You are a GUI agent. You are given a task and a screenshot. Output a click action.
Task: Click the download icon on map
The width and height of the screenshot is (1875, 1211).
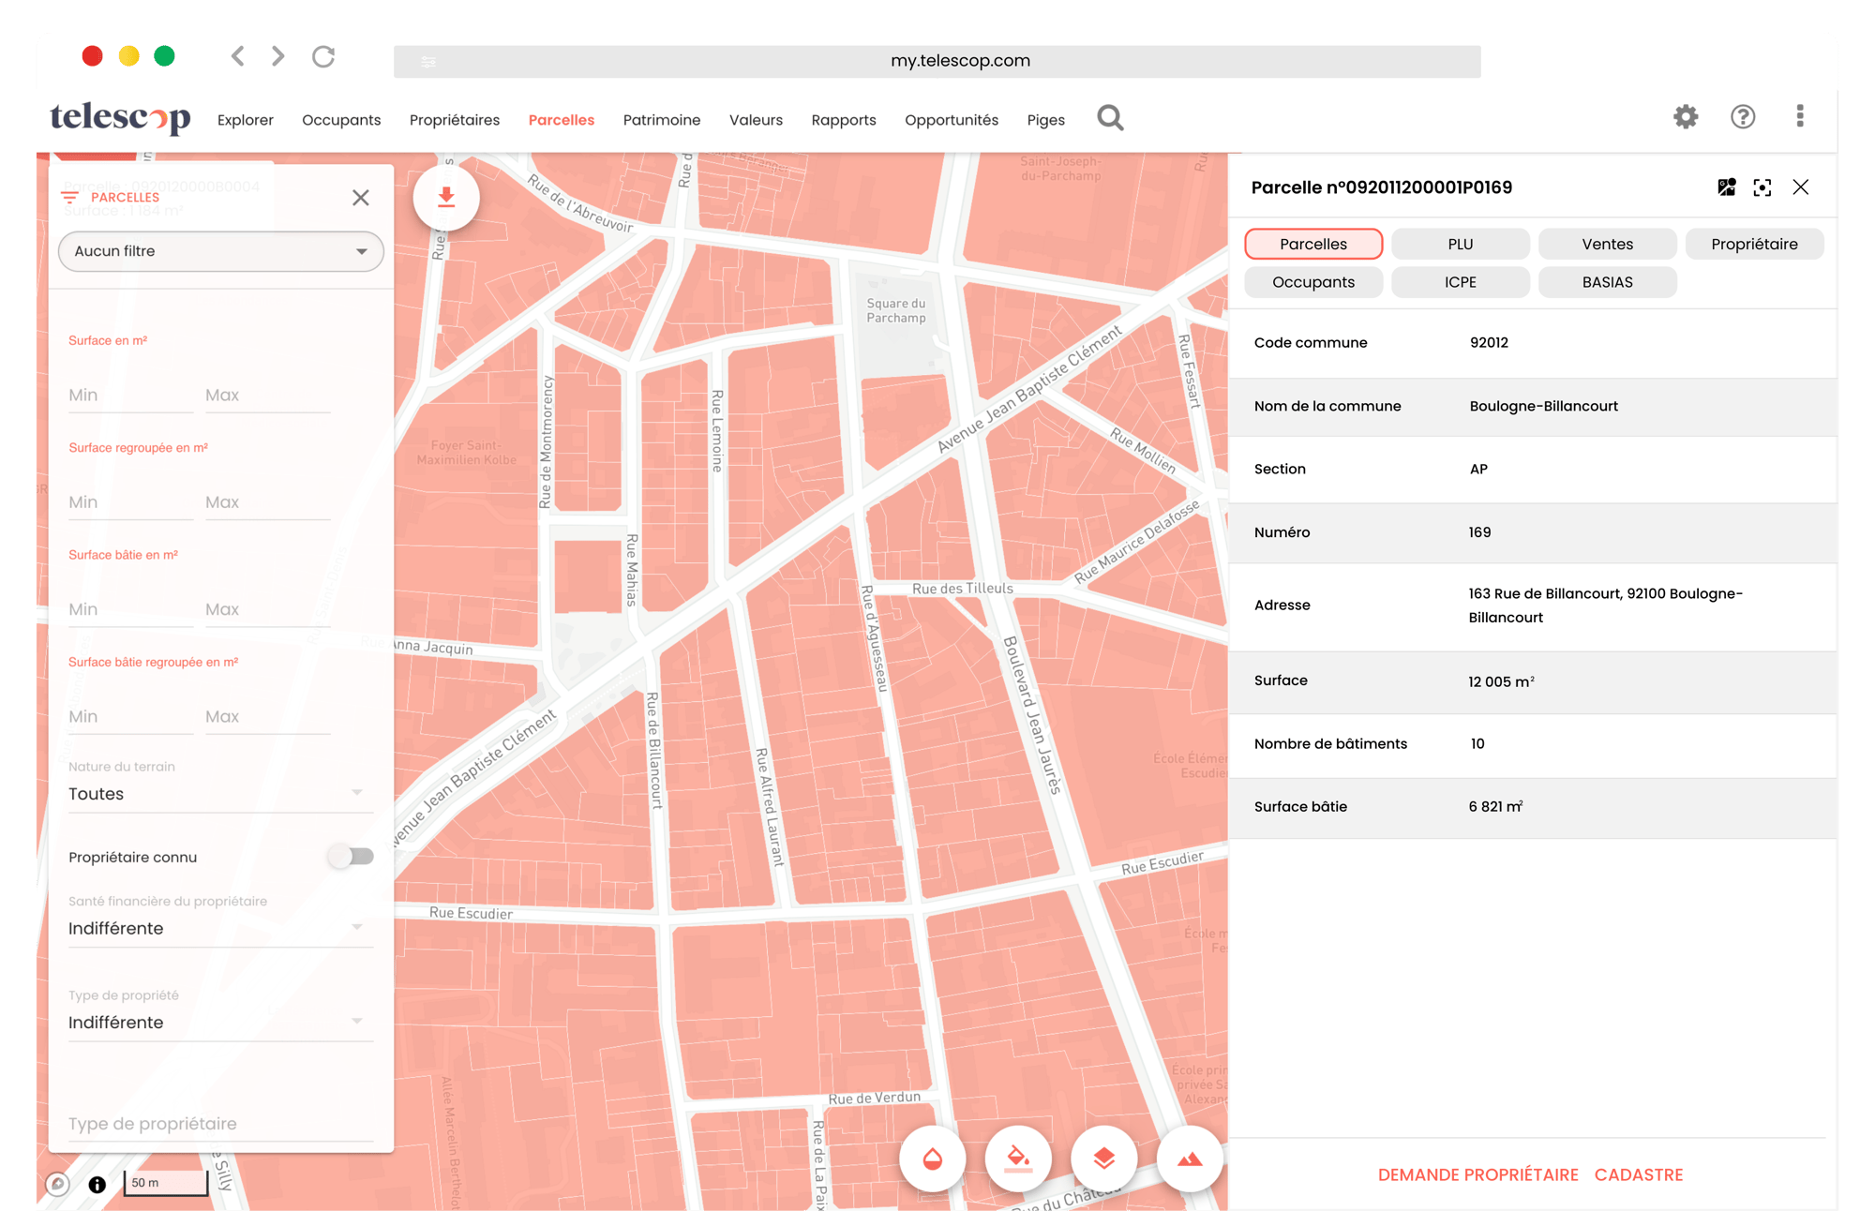click(446, 198)
